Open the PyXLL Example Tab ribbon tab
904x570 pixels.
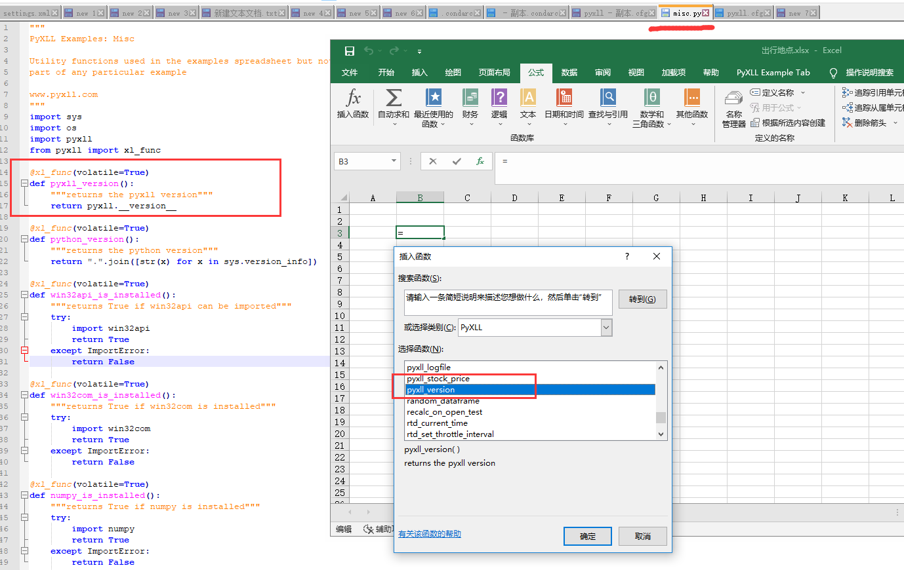coord(773,73)
